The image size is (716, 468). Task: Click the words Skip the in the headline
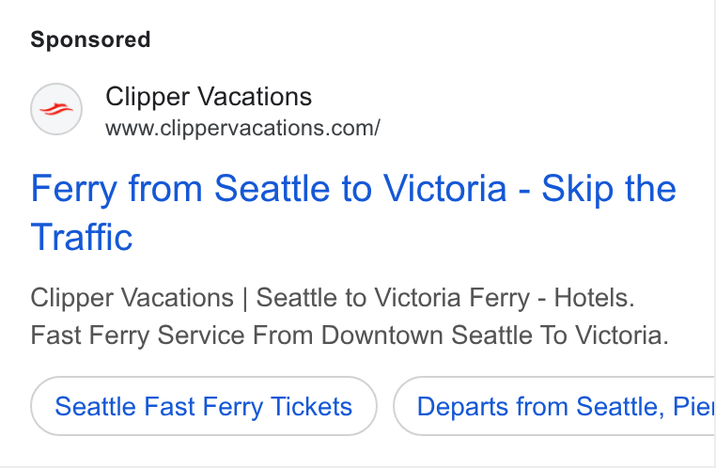point(609,189)
